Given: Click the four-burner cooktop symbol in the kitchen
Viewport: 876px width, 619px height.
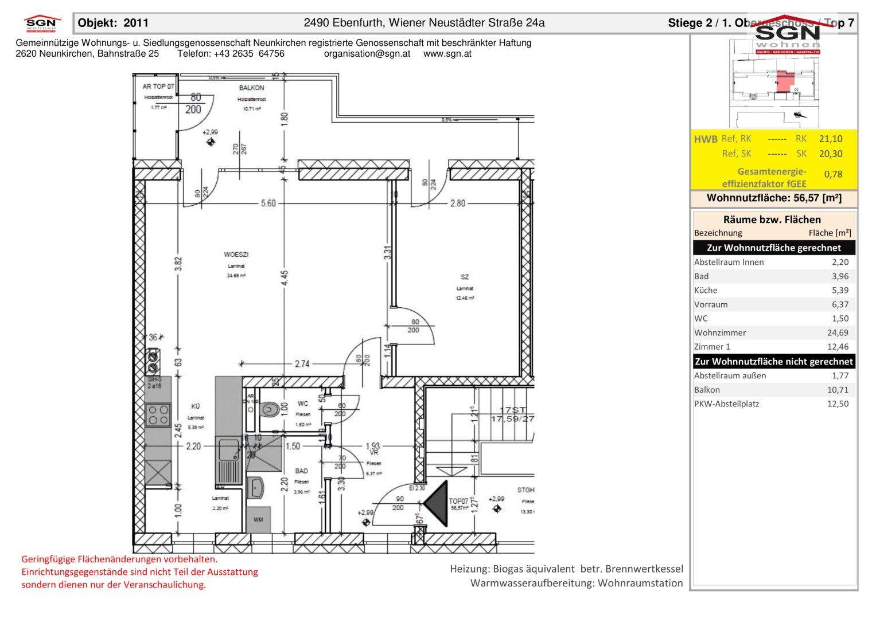Looking at the screenshot, I should (158, 415).
